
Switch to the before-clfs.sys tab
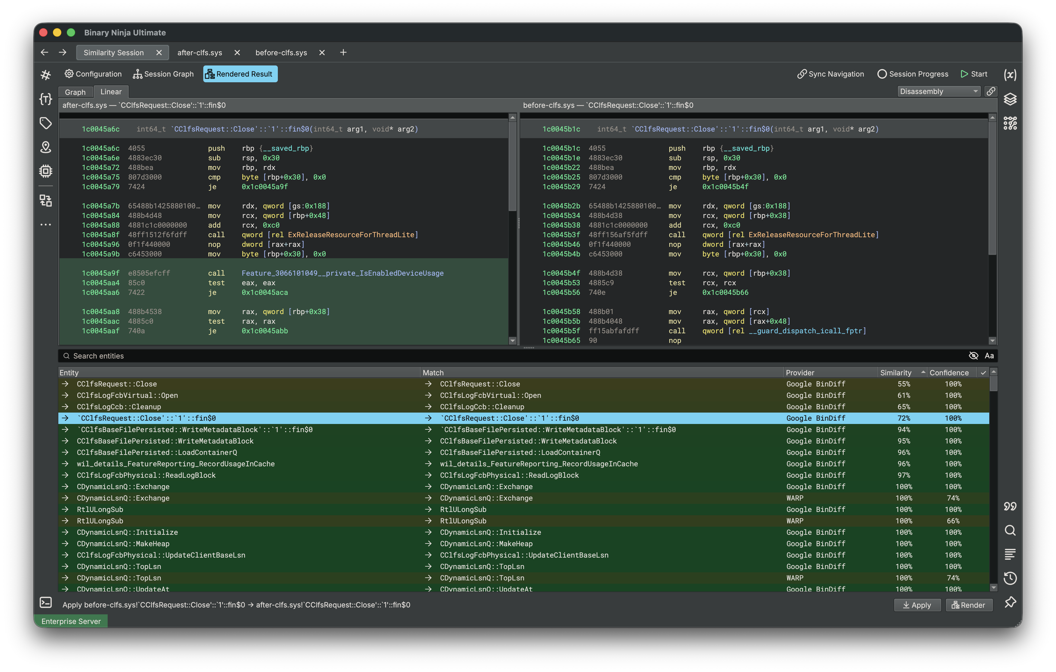tap(281, 53)
